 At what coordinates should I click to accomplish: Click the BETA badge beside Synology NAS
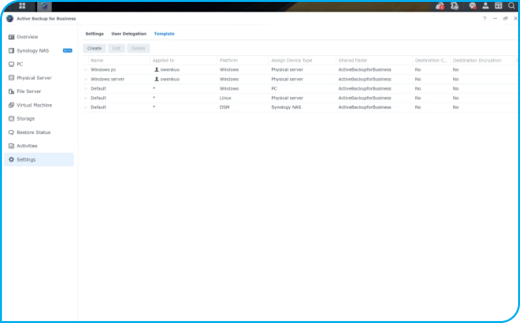pyautogui.click(x=68, y=51)
